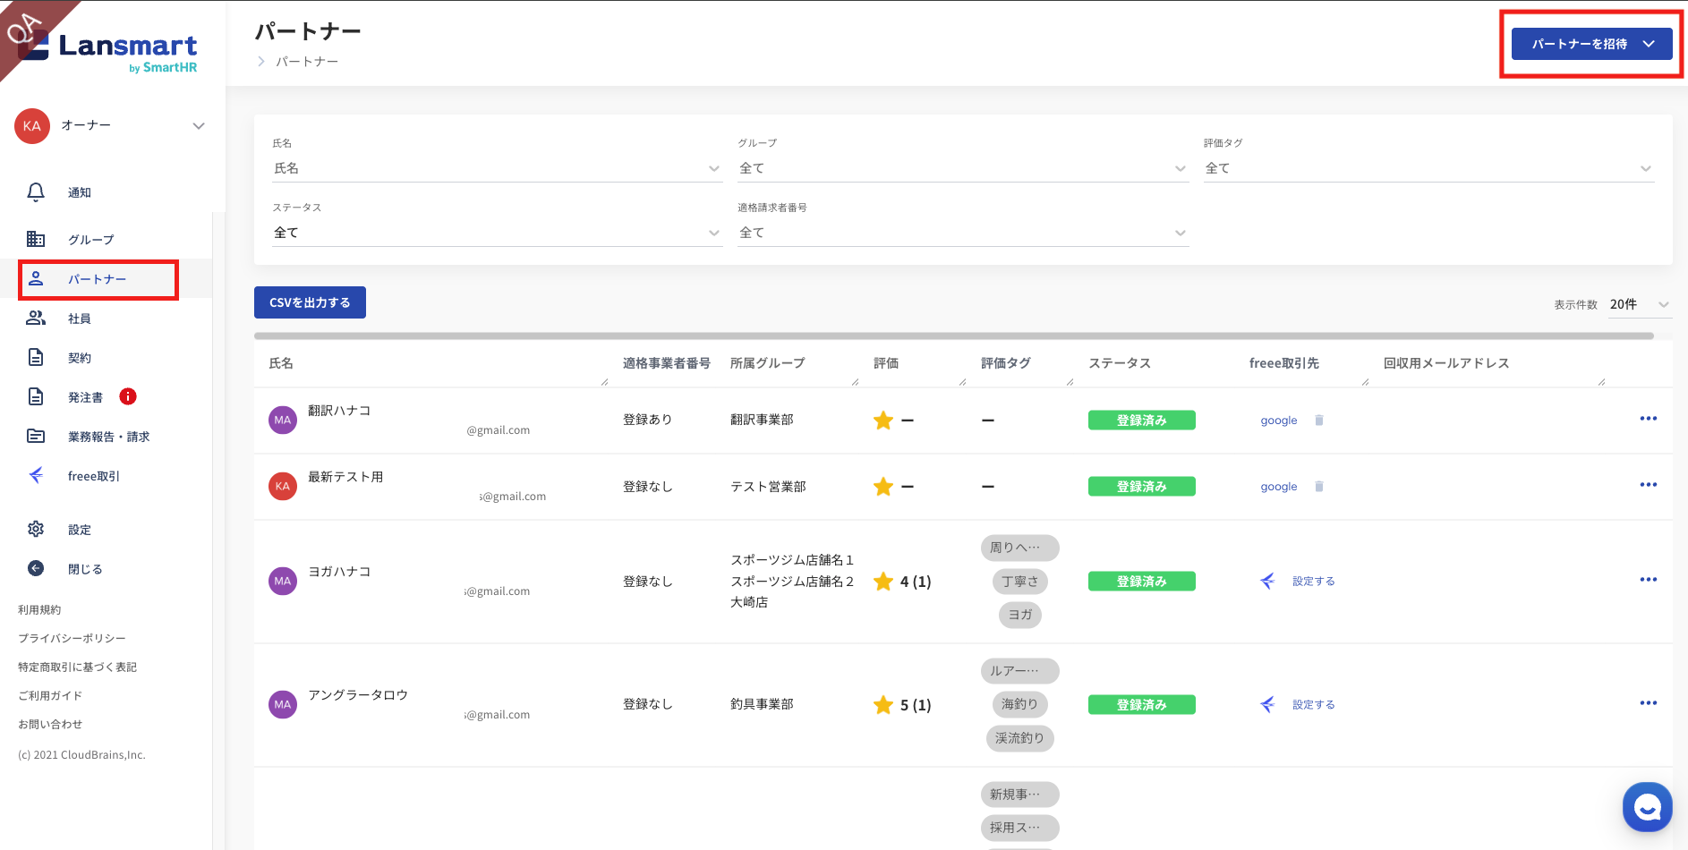This screenshot has width=1688, height=850.
Task: Click the 丁寧さ evaluation tag
Action: pyautogui.click(x=1019, y=582)
